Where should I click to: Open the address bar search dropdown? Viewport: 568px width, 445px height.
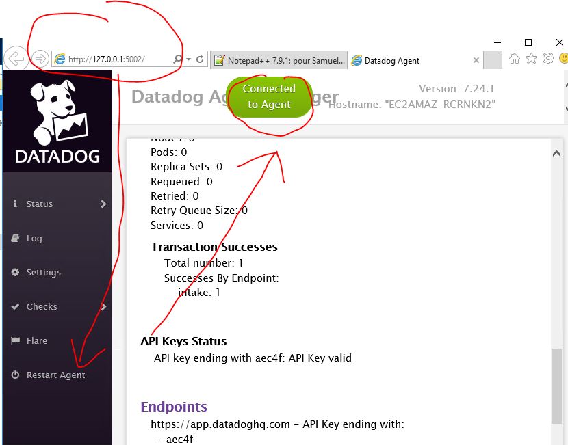pos(188,59)
